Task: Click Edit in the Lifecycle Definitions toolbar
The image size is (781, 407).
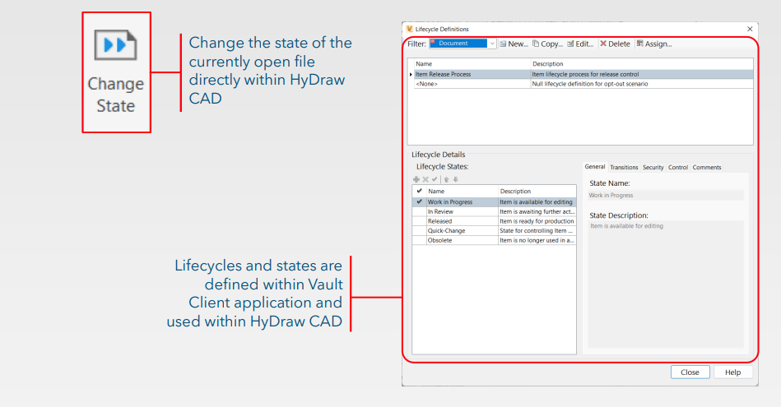Action: click(580, 44)
